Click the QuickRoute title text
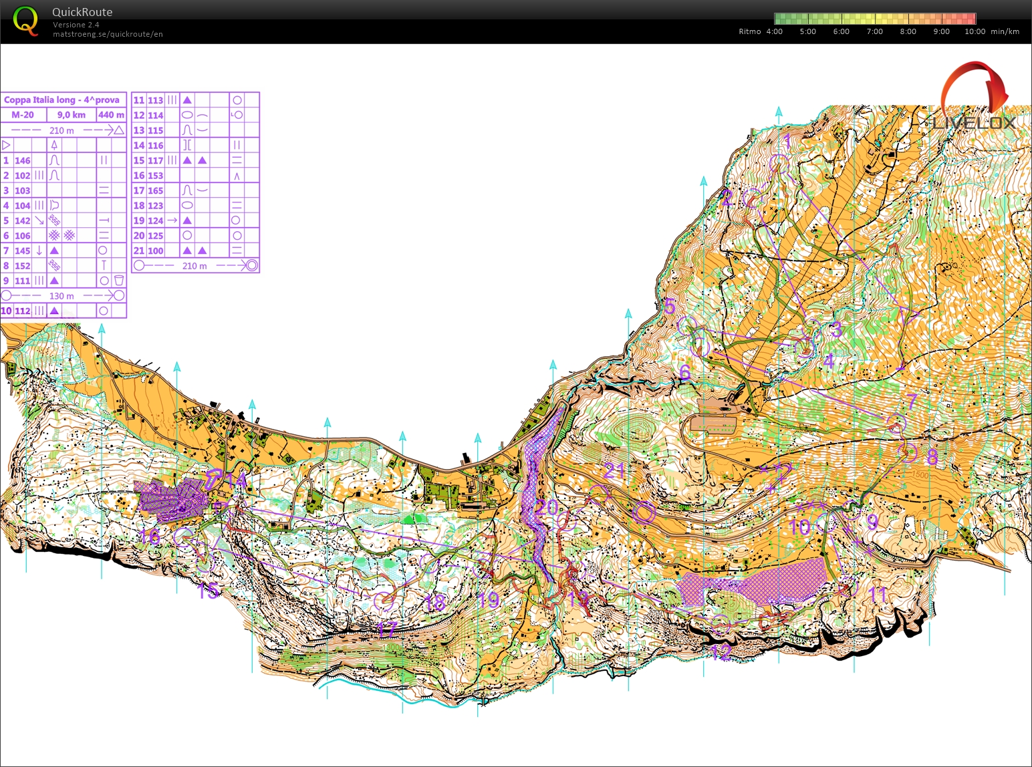This screenshot has height=767, width=1032. point(82,12)
